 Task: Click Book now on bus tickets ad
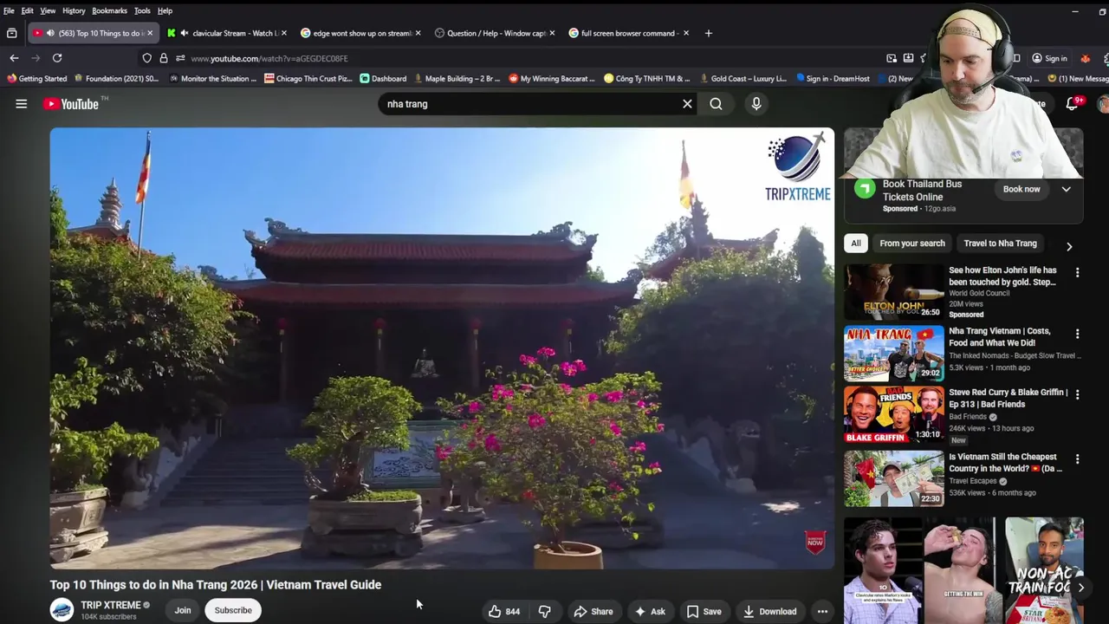tap(1021, 189)
